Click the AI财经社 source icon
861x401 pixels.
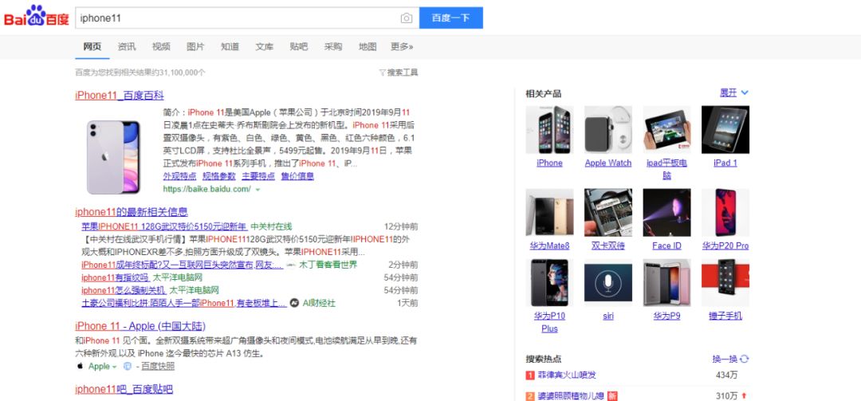click(x=294, y=303)
